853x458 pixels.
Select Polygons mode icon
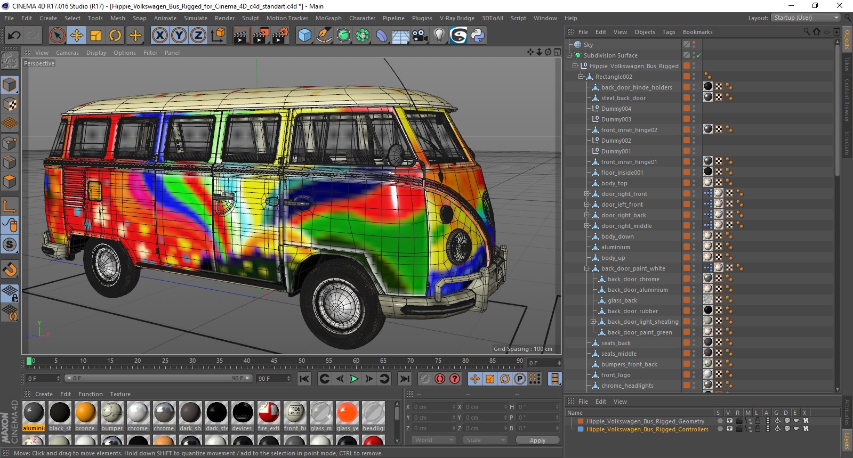(x=10, y=181)
